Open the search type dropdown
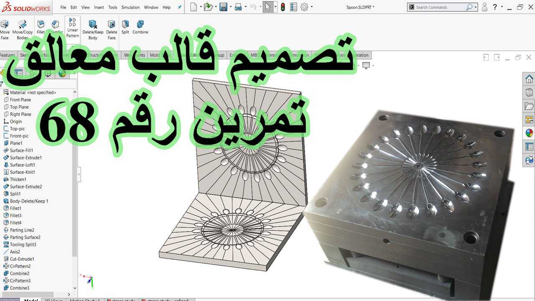Viewport: 535px width, 301px height. [x=476, y=7]
